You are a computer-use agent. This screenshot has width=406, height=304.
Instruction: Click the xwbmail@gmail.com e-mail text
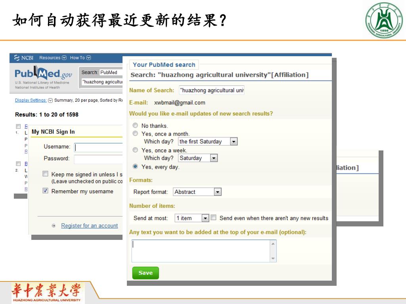[x=180, y=103]
